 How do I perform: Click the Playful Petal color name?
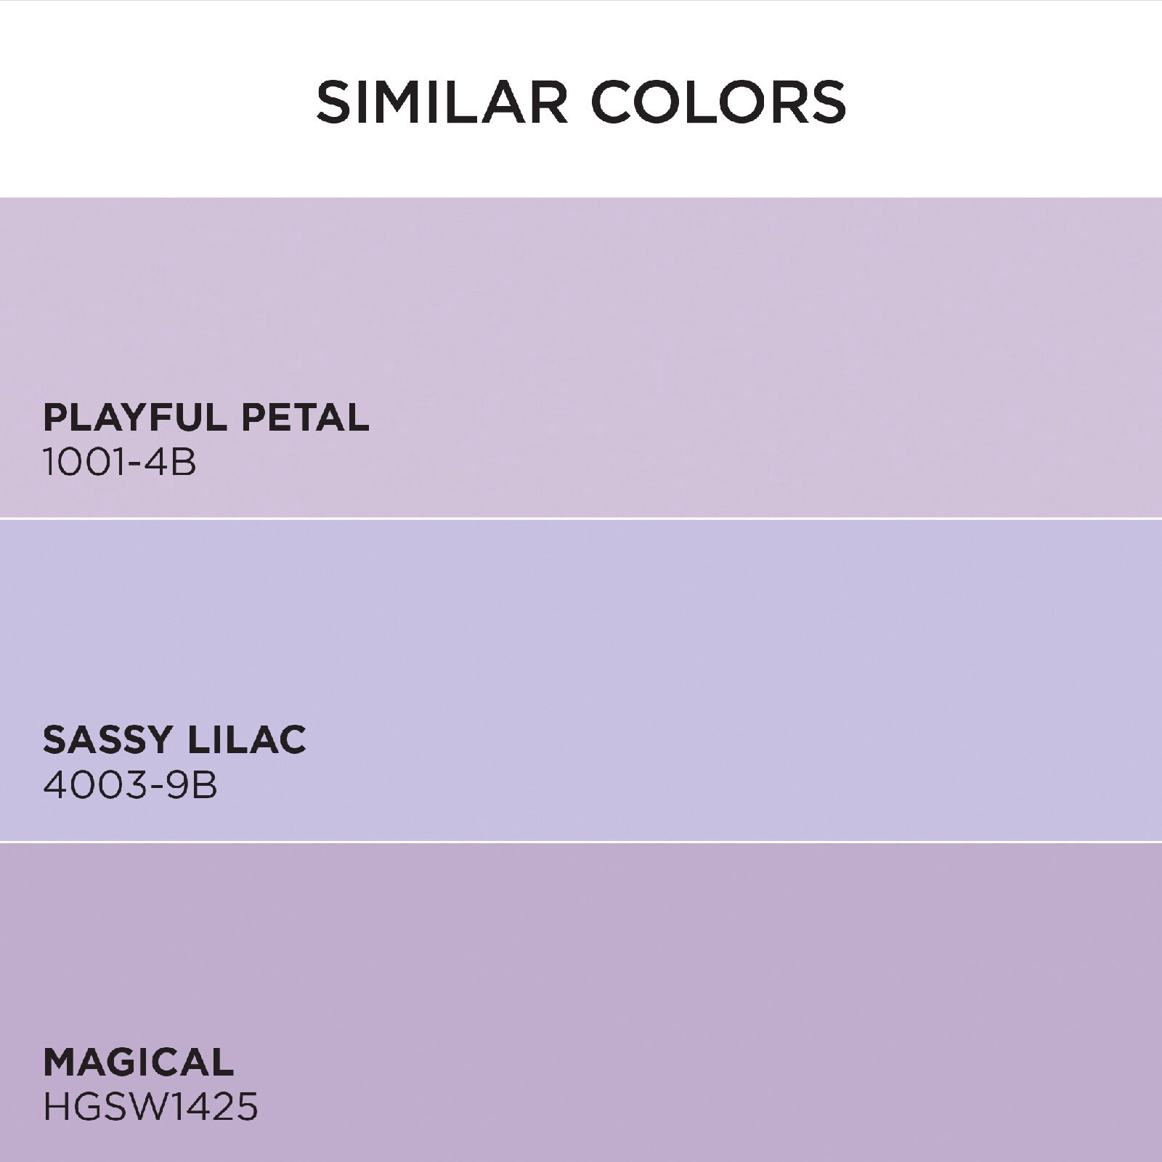point(206,418)
